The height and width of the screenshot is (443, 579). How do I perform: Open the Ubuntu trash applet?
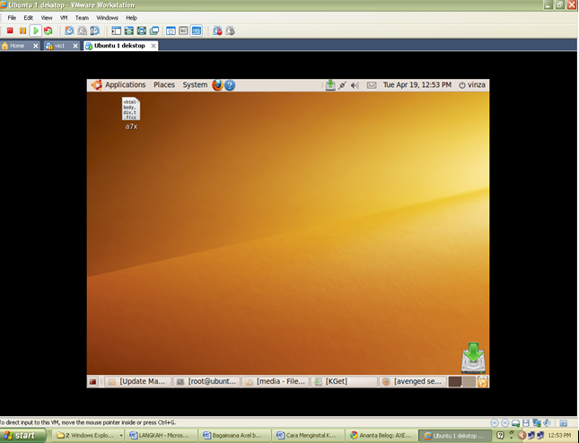point(483,382)
